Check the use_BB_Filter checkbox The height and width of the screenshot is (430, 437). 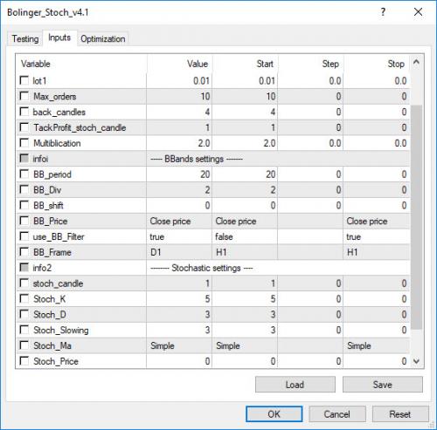24,236
